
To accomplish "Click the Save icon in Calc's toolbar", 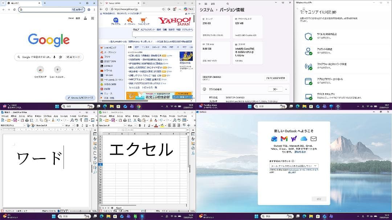I will 113,120.
